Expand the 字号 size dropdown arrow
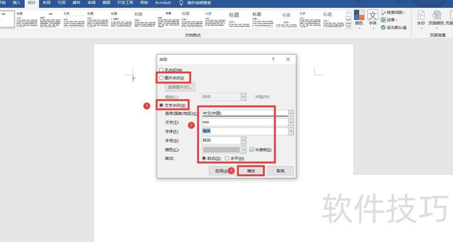 243,140
